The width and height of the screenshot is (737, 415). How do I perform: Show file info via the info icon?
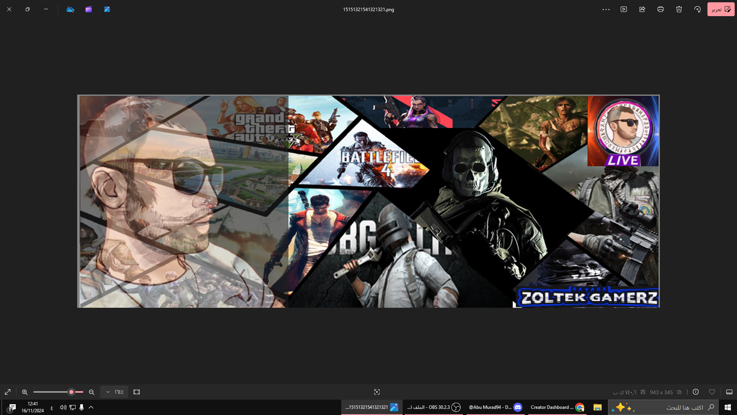[x=696, y=392]
